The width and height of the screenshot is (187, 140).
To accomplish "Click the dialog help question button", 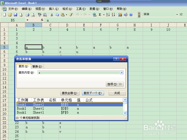I will (x=116, y=59).
